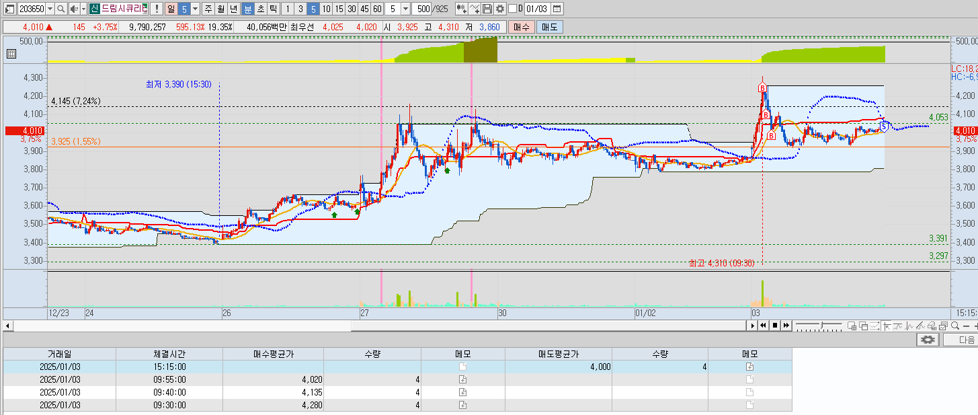This screenshot has height=415, width=978.
Task: Toggle minute 분 period button
Action: point(247,9)
